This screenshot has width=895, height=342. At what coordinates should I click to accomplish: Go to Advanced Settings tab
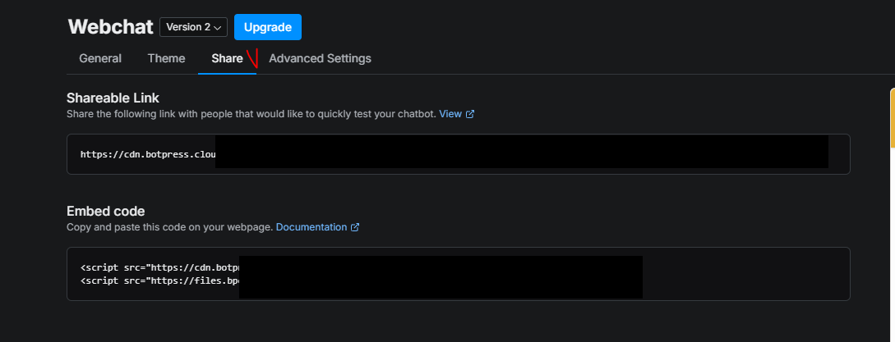coord(320,58)
